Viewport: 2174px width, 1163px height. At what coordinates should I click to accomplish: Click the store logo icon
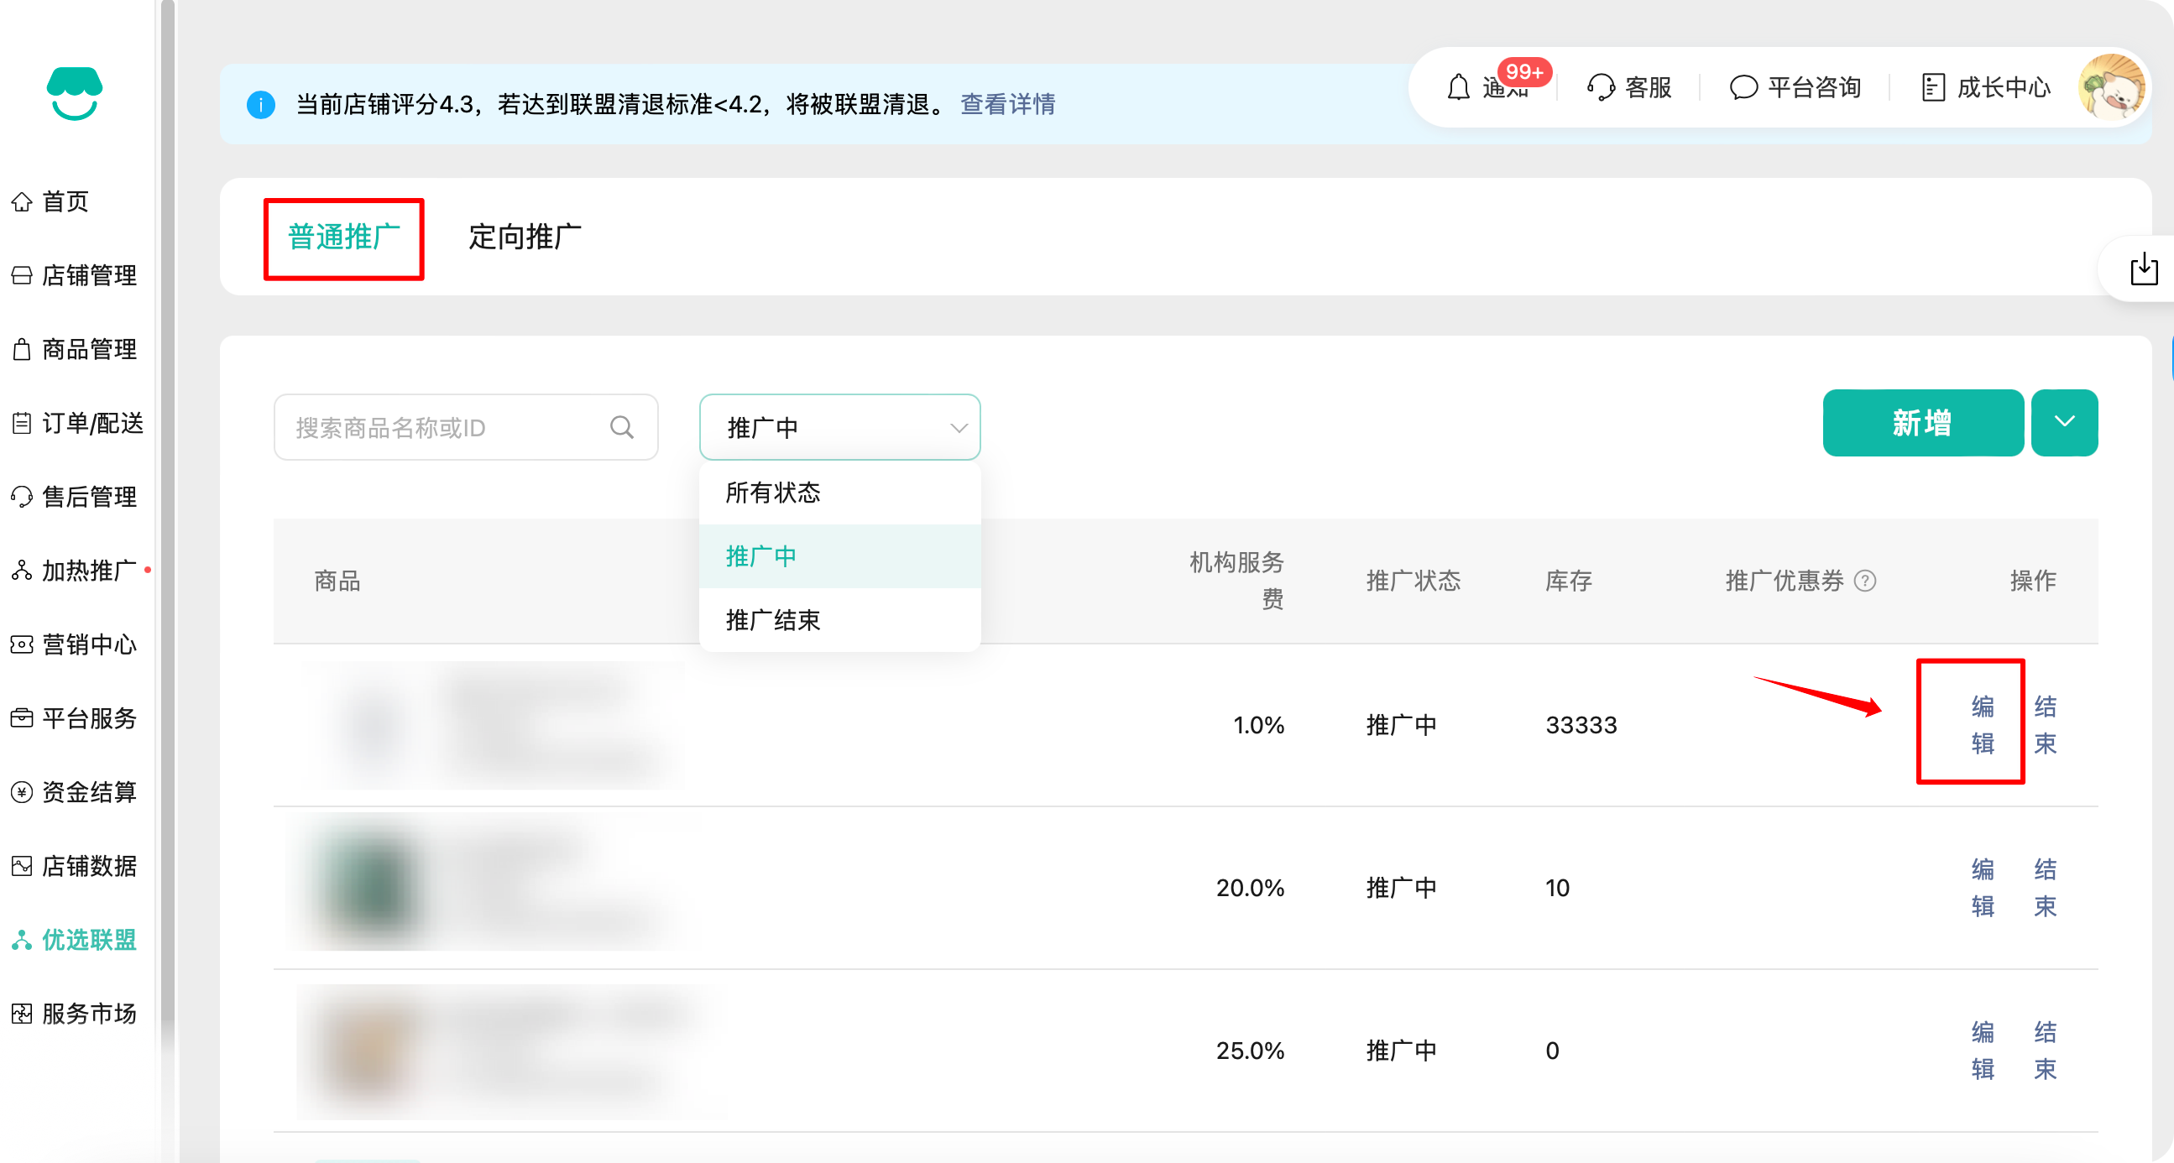point(74,93)
